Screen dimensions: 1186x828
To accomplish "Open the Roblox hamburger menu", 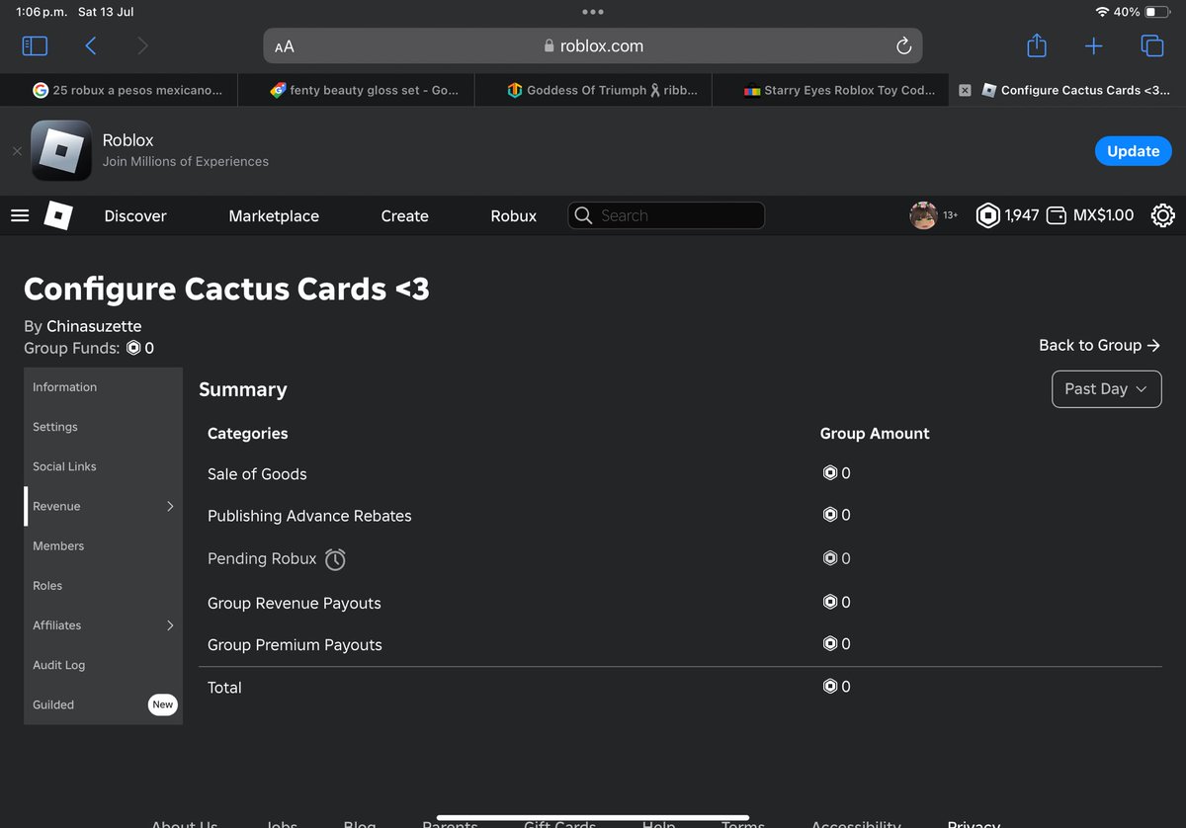I will point(20,215).
